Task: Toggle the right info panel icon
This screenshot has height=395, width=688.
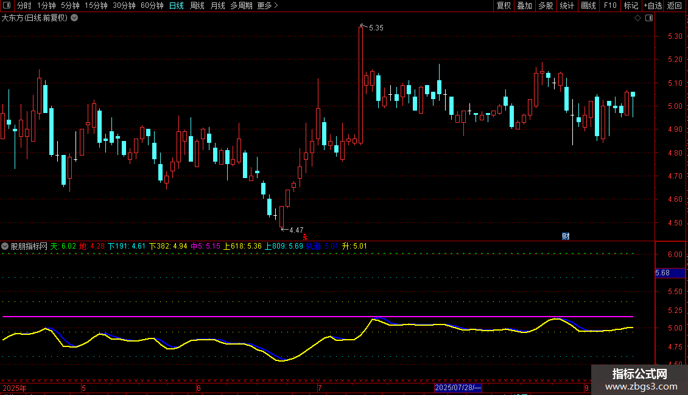Action: 649,18
